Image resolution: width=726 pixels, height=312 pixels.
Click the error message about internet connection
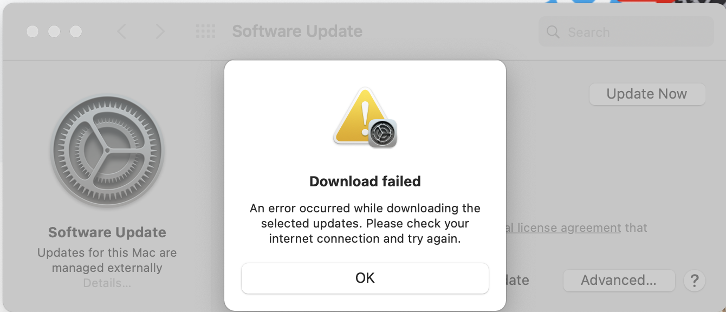(x=365, y=223)
